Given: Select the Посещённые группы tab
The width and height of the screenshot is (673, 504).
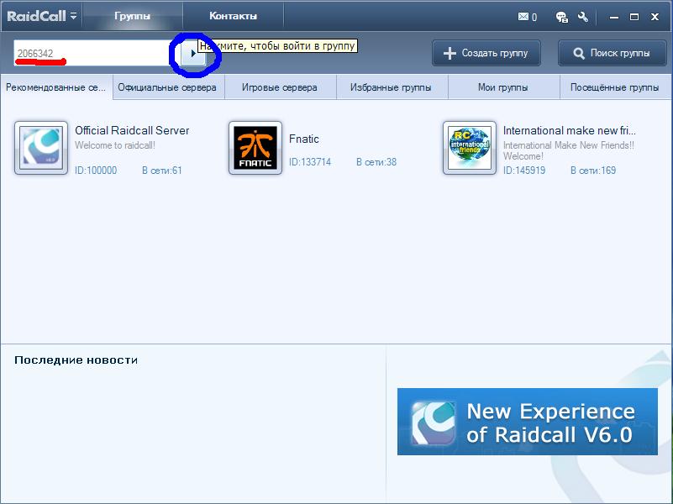Looking at the screenshot, I should pyautogui.click(x=615, y=87).
